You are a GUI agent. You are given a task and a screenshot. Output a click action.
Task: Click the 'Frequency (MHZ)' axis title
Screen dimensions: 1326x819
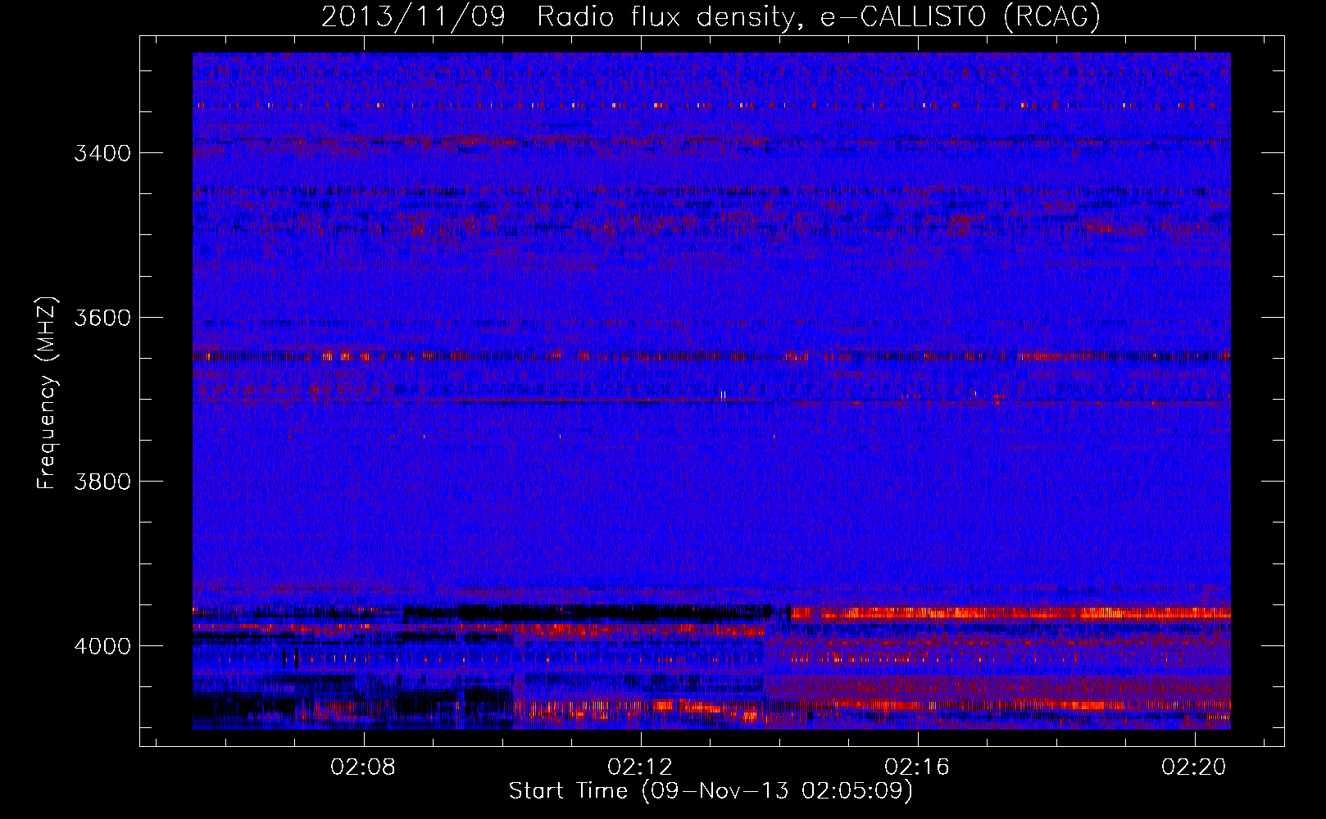click(x=48, y=393)
